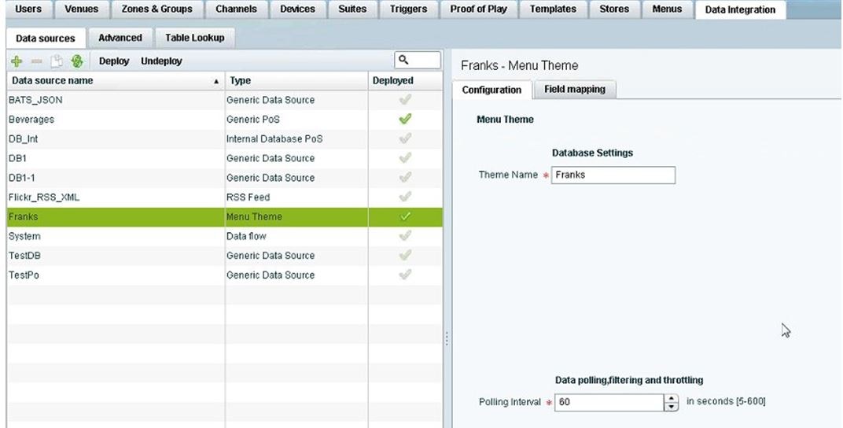Click the Menu Theme type cell
The height and width of the screenshot is (428, 843).
pos(296,216)
